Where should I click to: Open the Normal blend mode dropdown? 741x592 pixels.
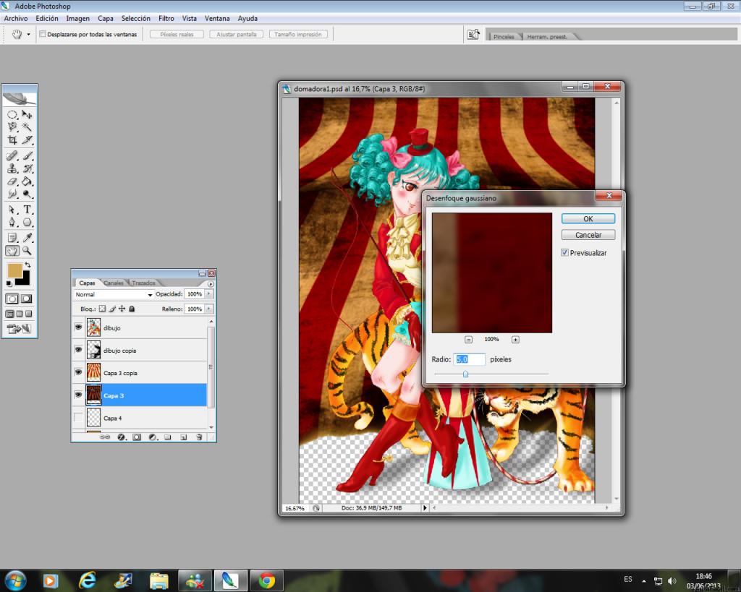pyautogui.click(x=114, y=294)
